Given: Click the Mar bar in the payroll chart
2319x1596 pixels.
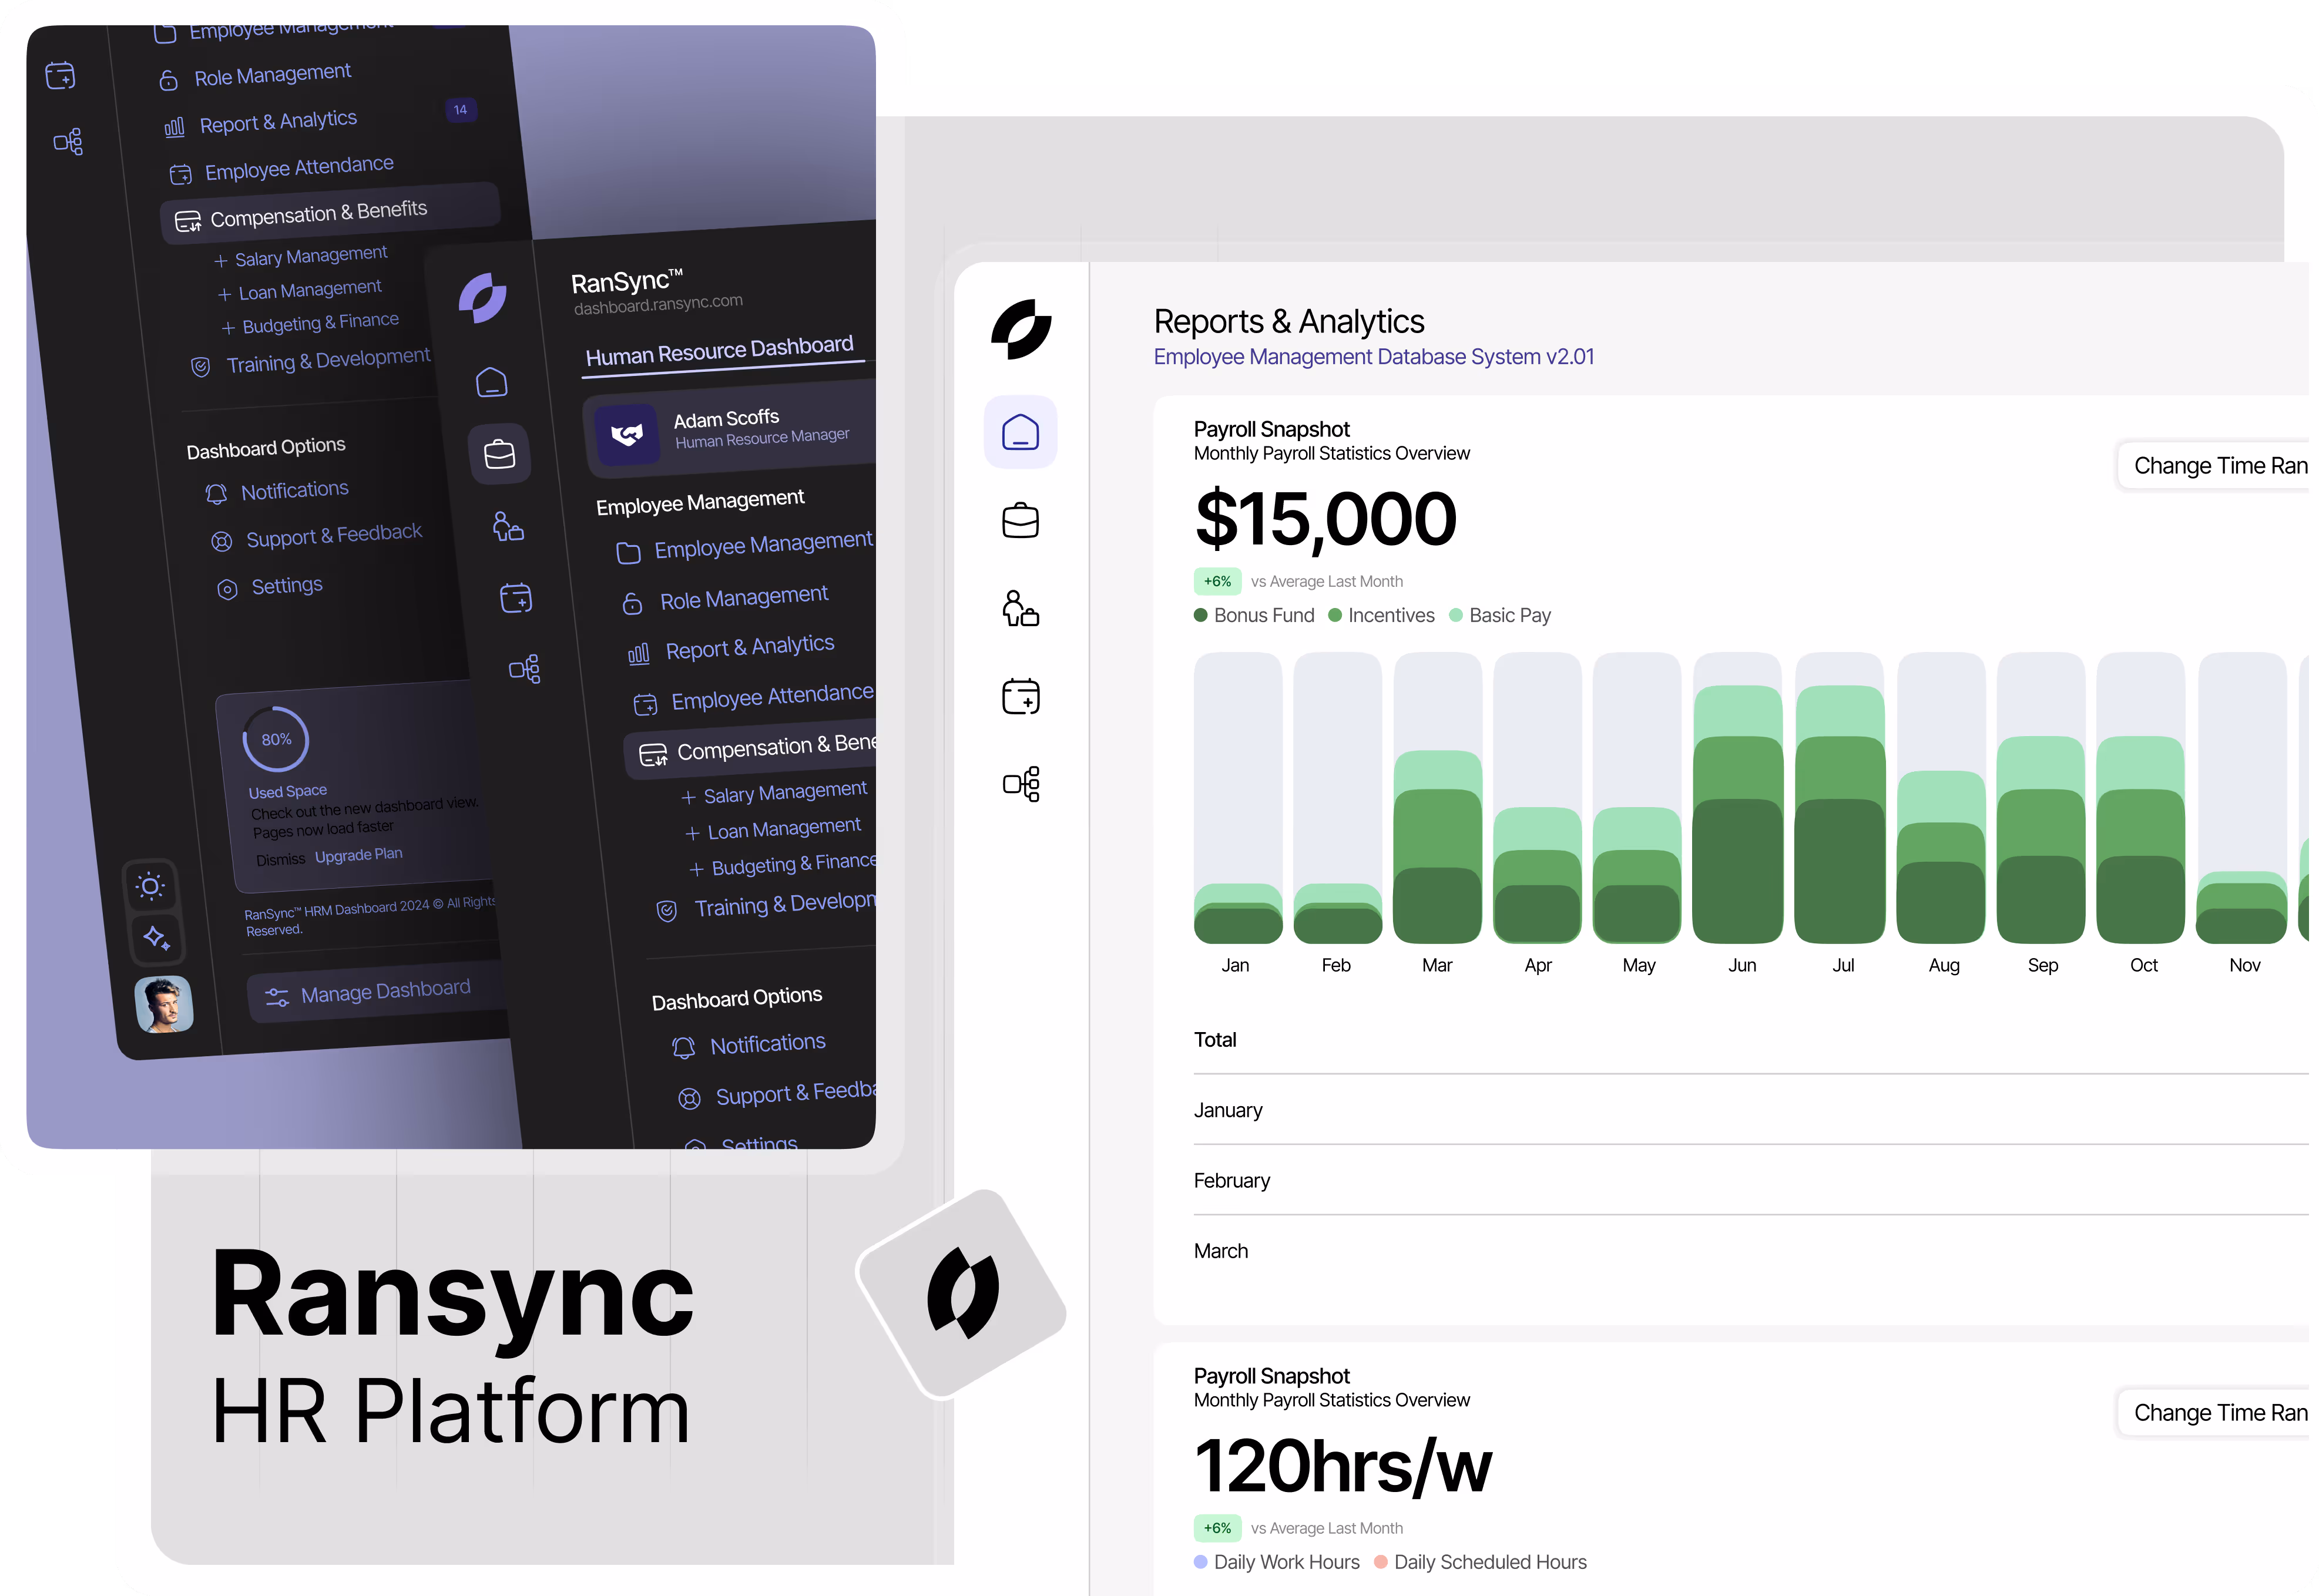Looking at the screenshot, I should tap(1437, 798).
